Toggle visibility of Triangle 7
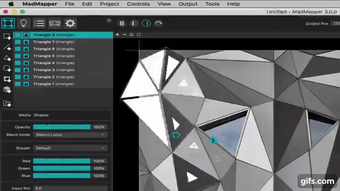This screenshot has width=340, height=191. 18,42
